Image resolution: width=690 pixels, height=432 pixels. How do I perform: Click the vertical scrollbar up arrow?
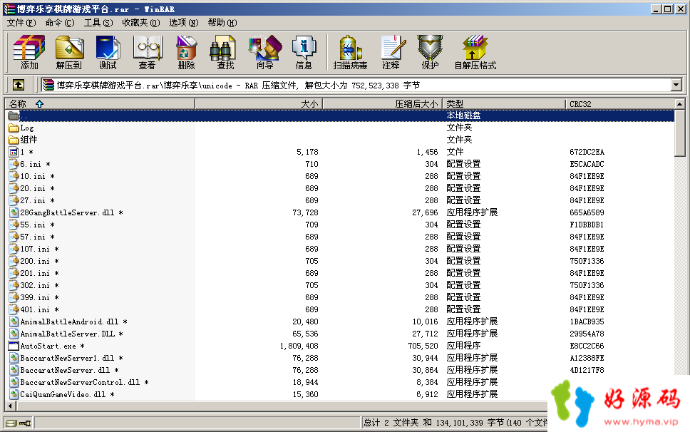pos(680,104)
